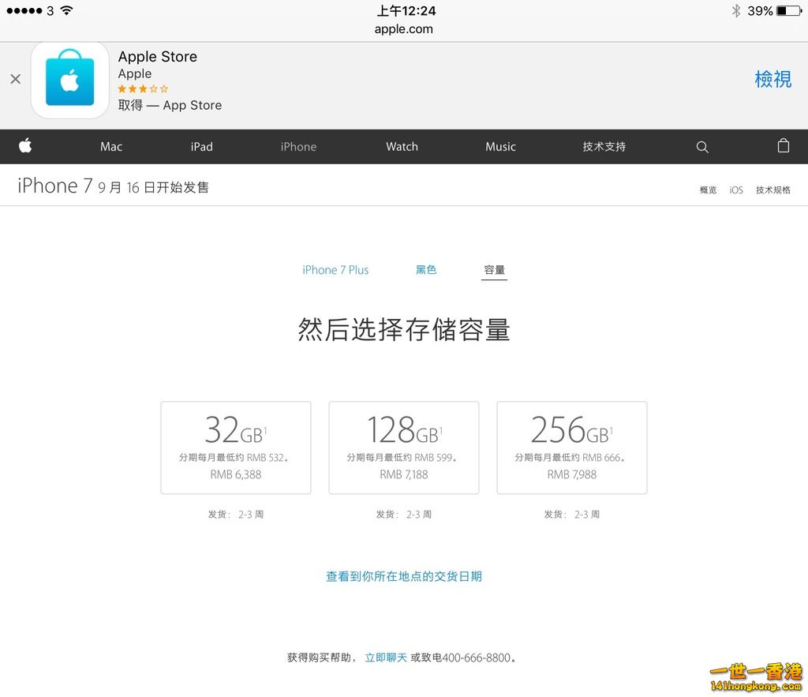
Task: Select the 32GB storage option
Action: [x=236, y=448]
